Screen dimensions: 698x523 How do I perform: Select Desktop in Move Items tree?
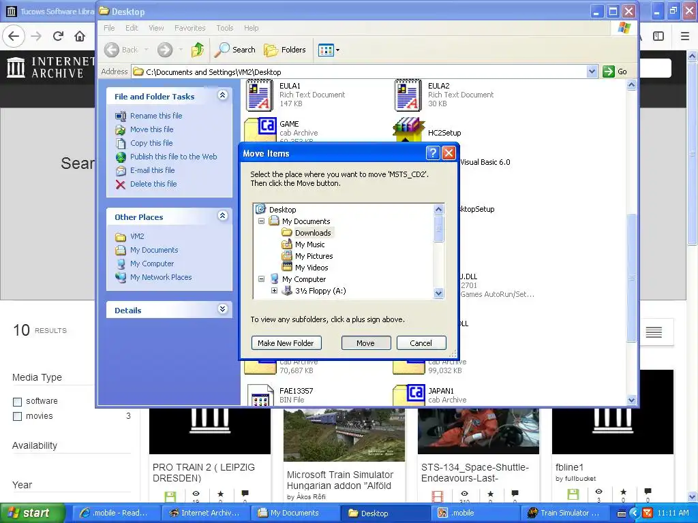click(282, 210)
